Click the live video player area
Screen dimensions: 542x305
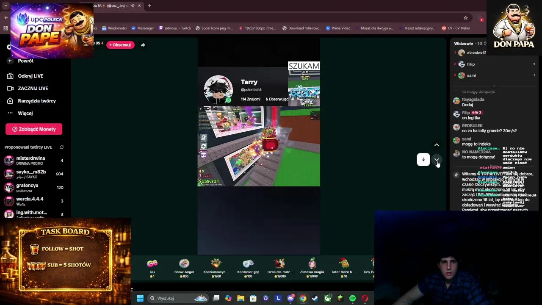259,146
